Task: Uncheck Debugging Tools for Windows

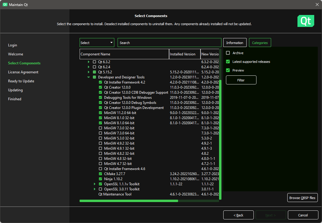Action: click(101, 98)
